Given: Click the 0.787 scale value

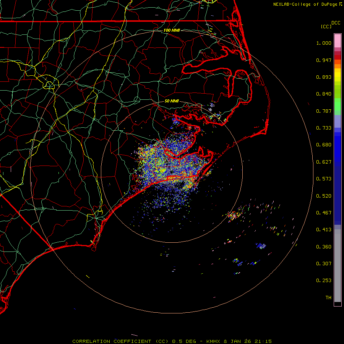Looking at the screenshot, I should pos(324,111).
